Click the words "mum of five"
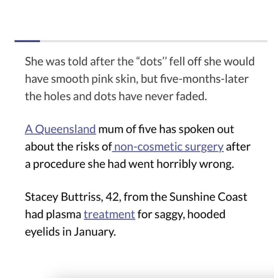 (127, 129)
